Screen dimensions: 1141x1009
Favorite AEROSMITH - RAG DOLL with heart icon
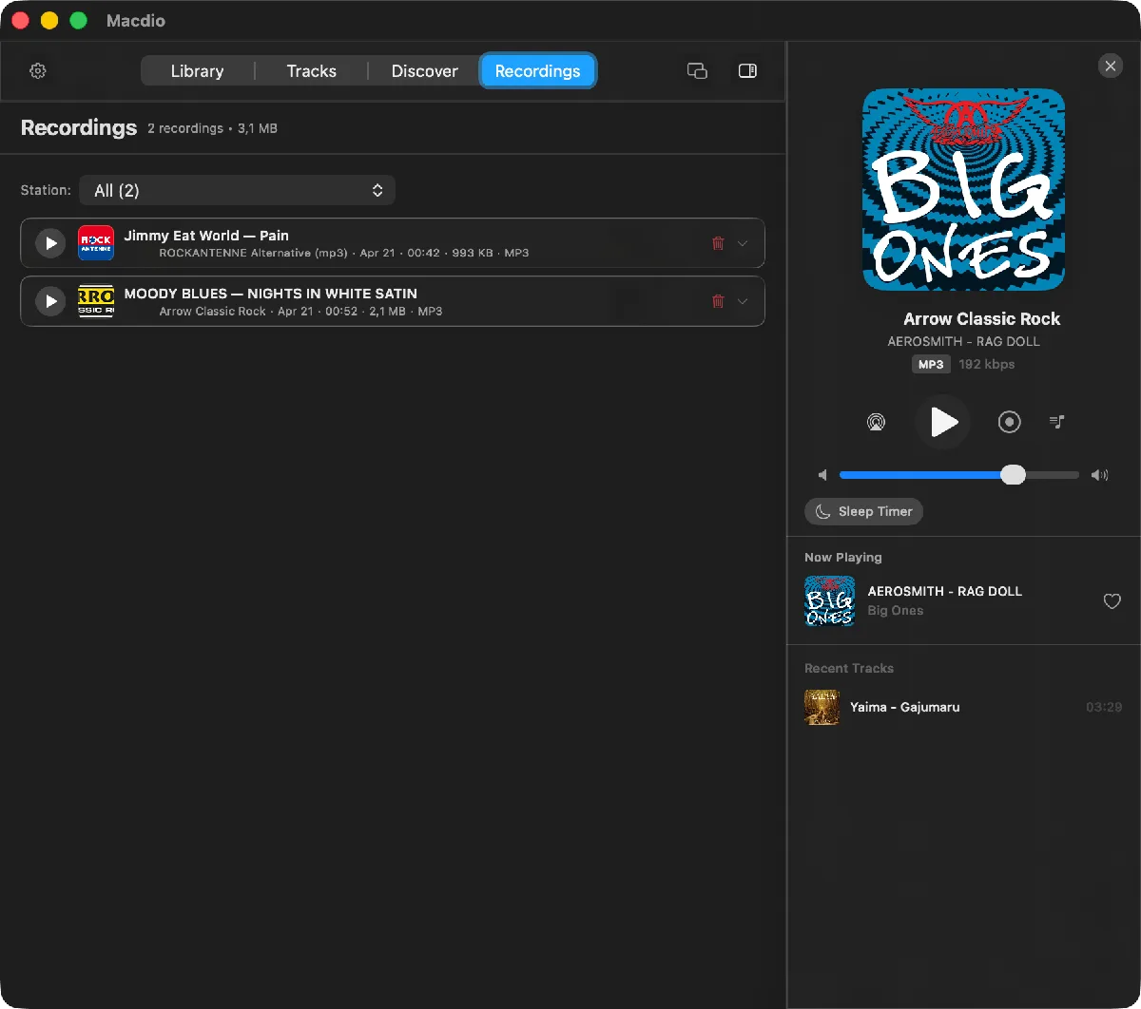[x=1112, y=601]
